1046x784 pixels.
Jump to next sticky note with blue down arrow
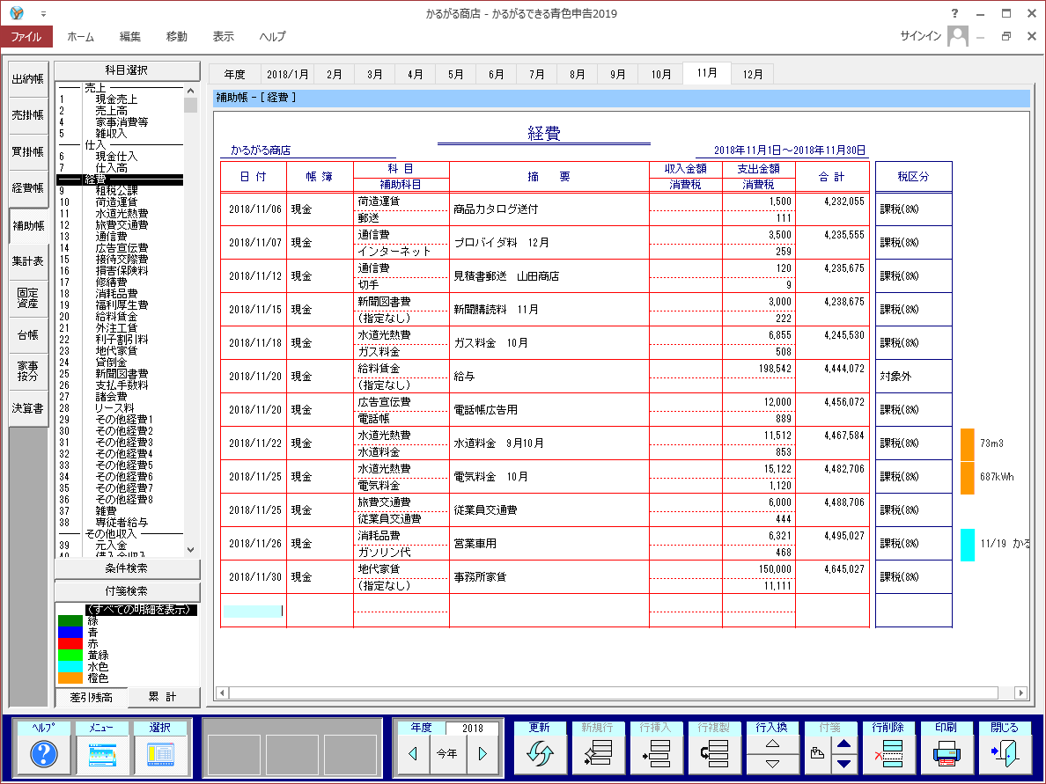pyautogui.click(x=843, y=764)
